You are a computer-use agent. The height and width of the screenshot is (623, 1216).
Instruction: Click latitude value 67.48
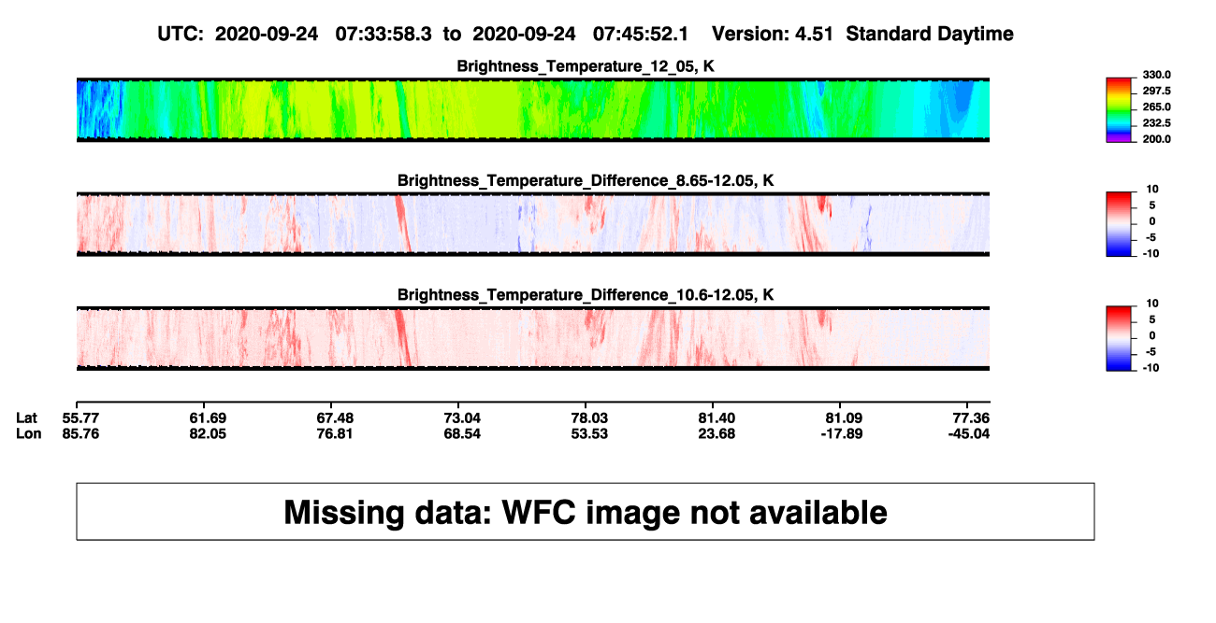click(335, 418)
